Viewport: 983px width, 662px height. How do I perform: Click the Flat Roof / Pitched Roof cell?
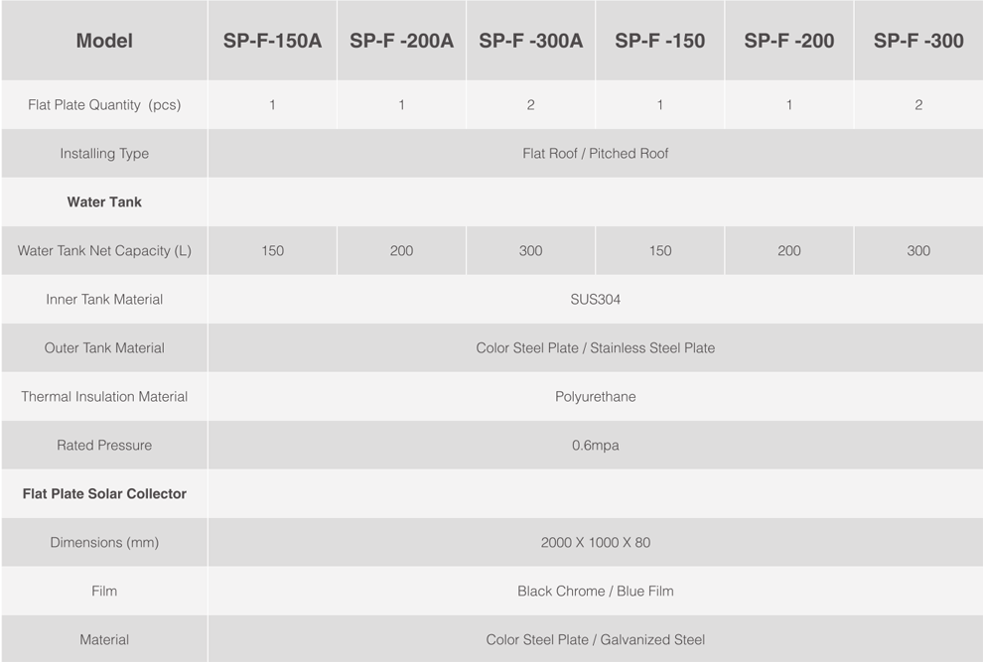(595, 154)
